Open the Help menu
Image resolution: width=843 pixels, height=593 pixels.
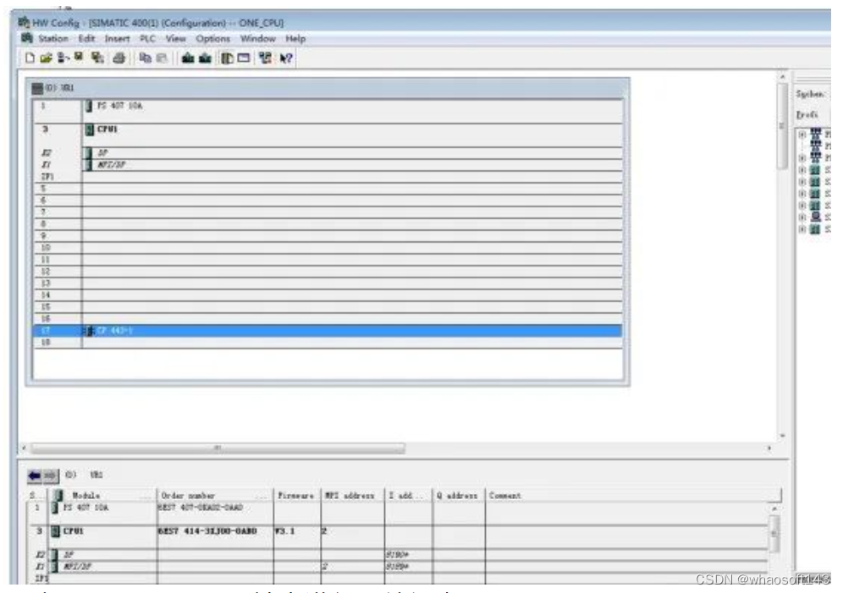(x=295, y=39)
